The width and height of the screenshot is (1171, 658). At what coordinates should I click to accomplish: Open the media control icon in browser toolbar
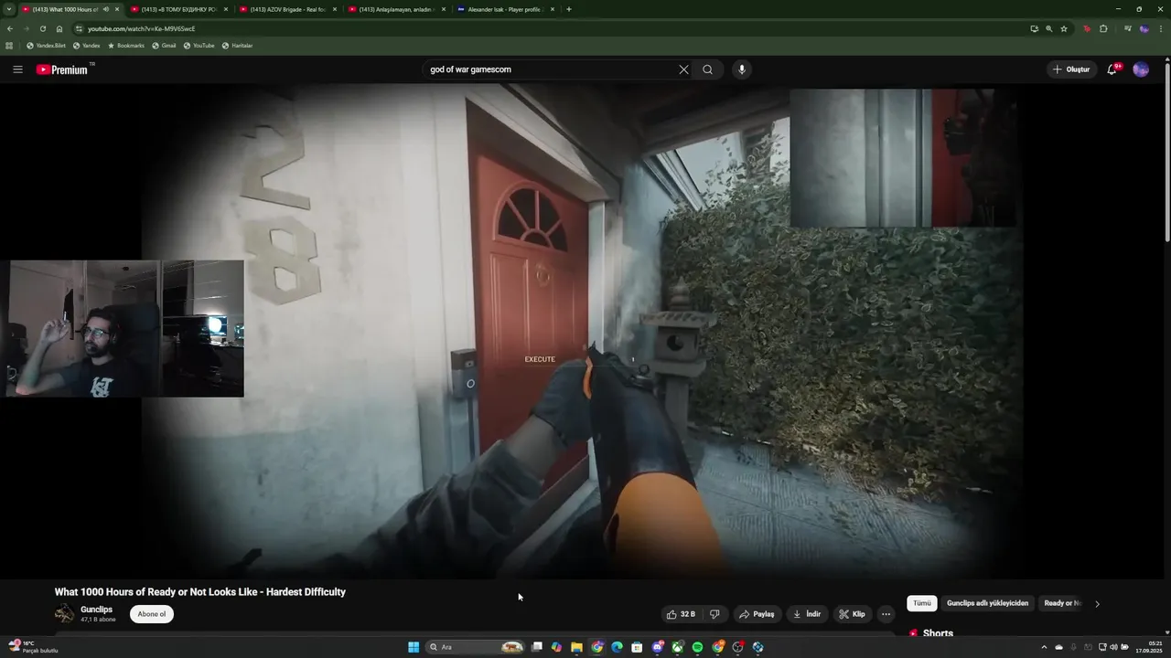(1127, 28)
